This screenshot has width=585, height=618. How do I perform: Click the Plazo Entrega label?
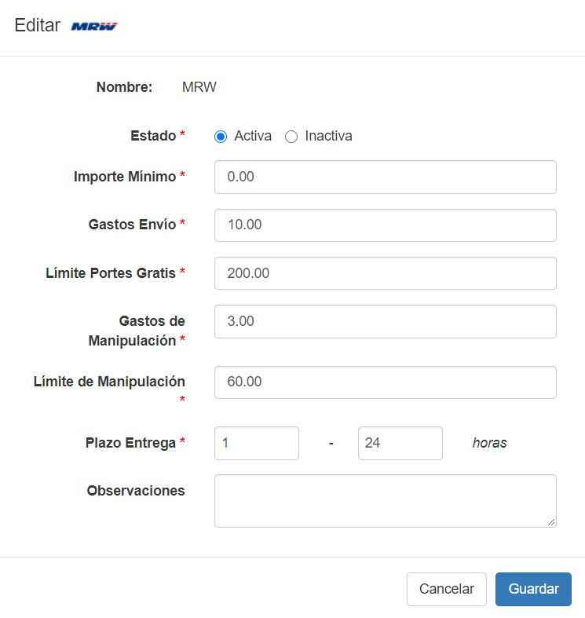[130, 443]
